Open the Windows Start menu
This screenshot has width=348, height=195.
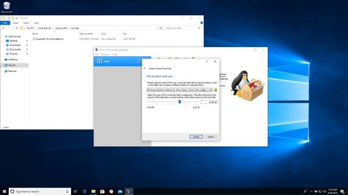4,191
